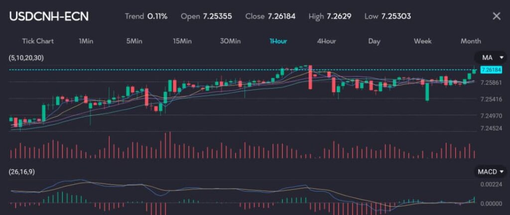The height and width of the screenshot is (215, 510).
Task: Select the 30Min timeframe
Action: [x=230, y=41]
